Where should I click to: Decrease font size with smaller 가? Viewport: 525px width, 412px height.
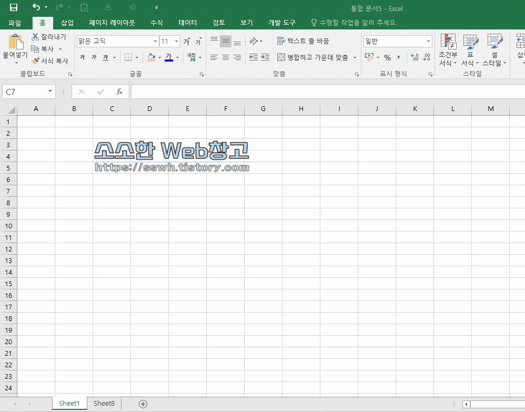tap(198, 41)
